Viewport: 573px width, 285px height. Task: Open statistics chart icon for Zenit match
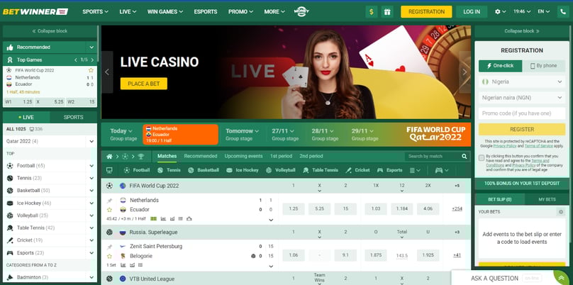tap(123, 265)
